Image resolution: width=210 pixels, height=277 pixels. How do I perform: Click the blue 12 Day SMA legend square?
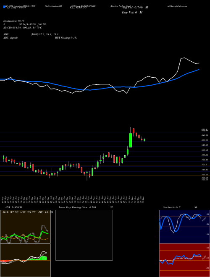[x=4, y=7]
